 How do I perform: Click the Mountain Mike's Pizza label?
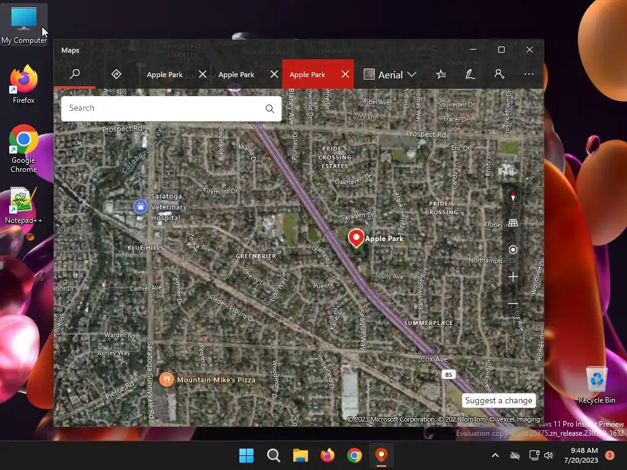click(216, 379)
